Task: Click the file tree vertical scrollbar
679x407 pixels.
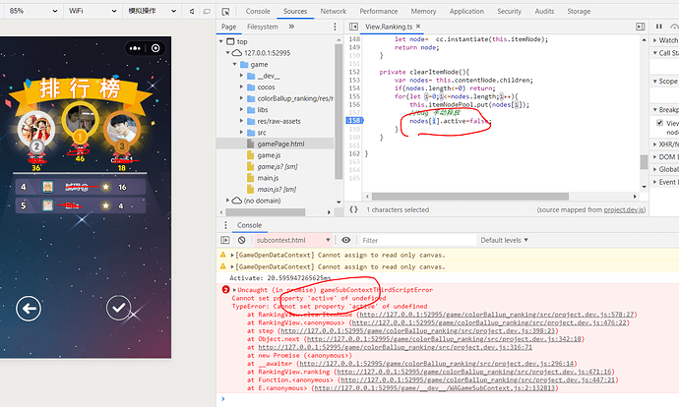Action: [x=339, y=112]
